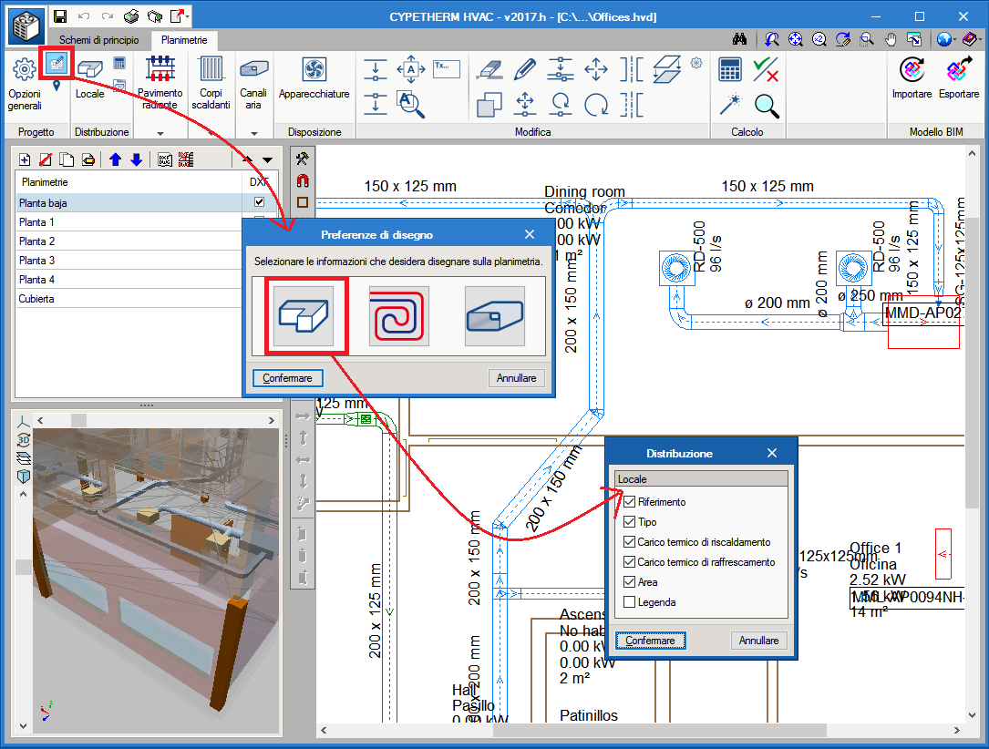Select the room icon in Preferenze di disegno
Viewport: 989px width, 749px height.
coord(304,316)
